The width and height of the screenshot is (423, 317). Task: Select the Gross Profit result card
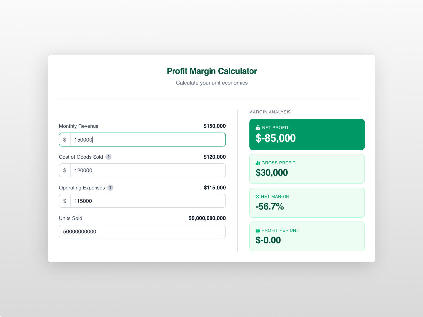point(307,169)
